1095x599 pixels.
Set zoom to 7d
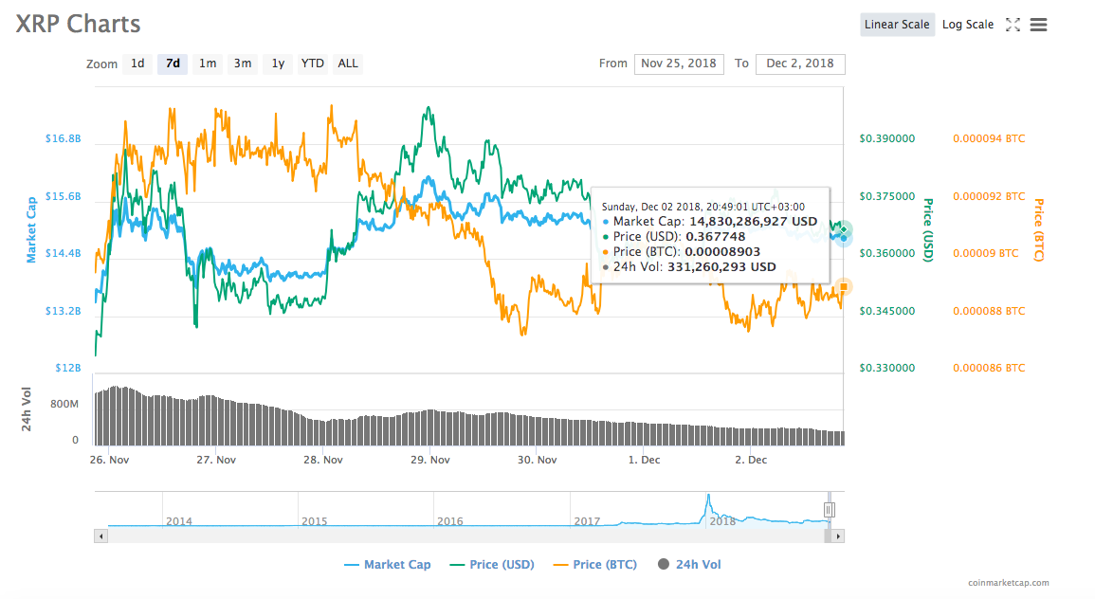pyautogui.click(x=173, y=64)
